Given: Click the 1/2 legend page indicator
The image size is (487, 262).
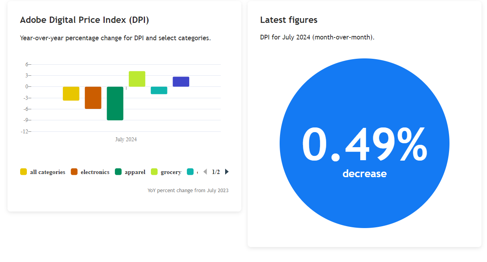Looking at the screenshot, I should coord(216,172).
